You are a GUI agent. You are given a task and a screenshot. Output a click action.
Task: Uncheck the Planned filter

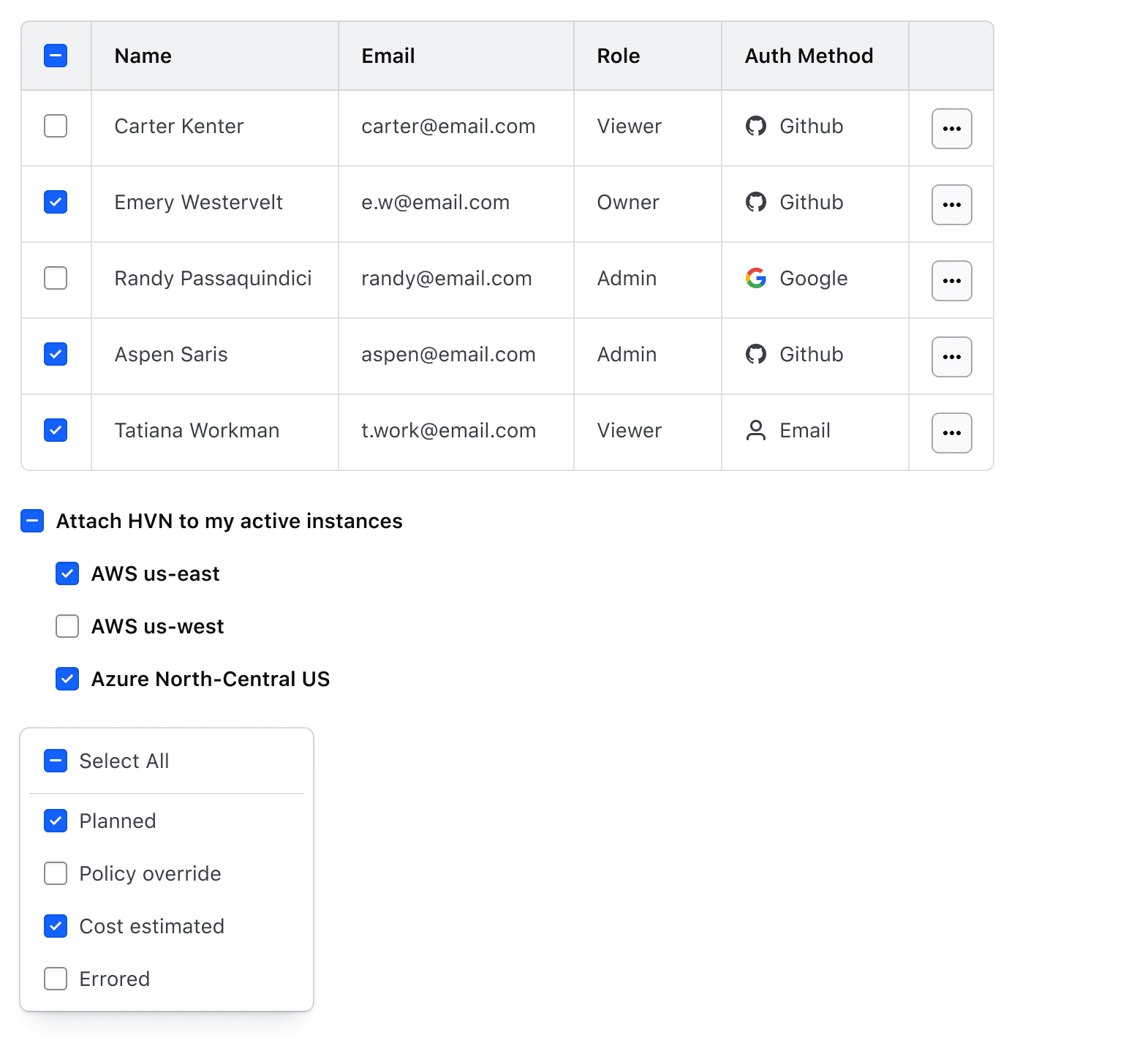click(55, 821)
